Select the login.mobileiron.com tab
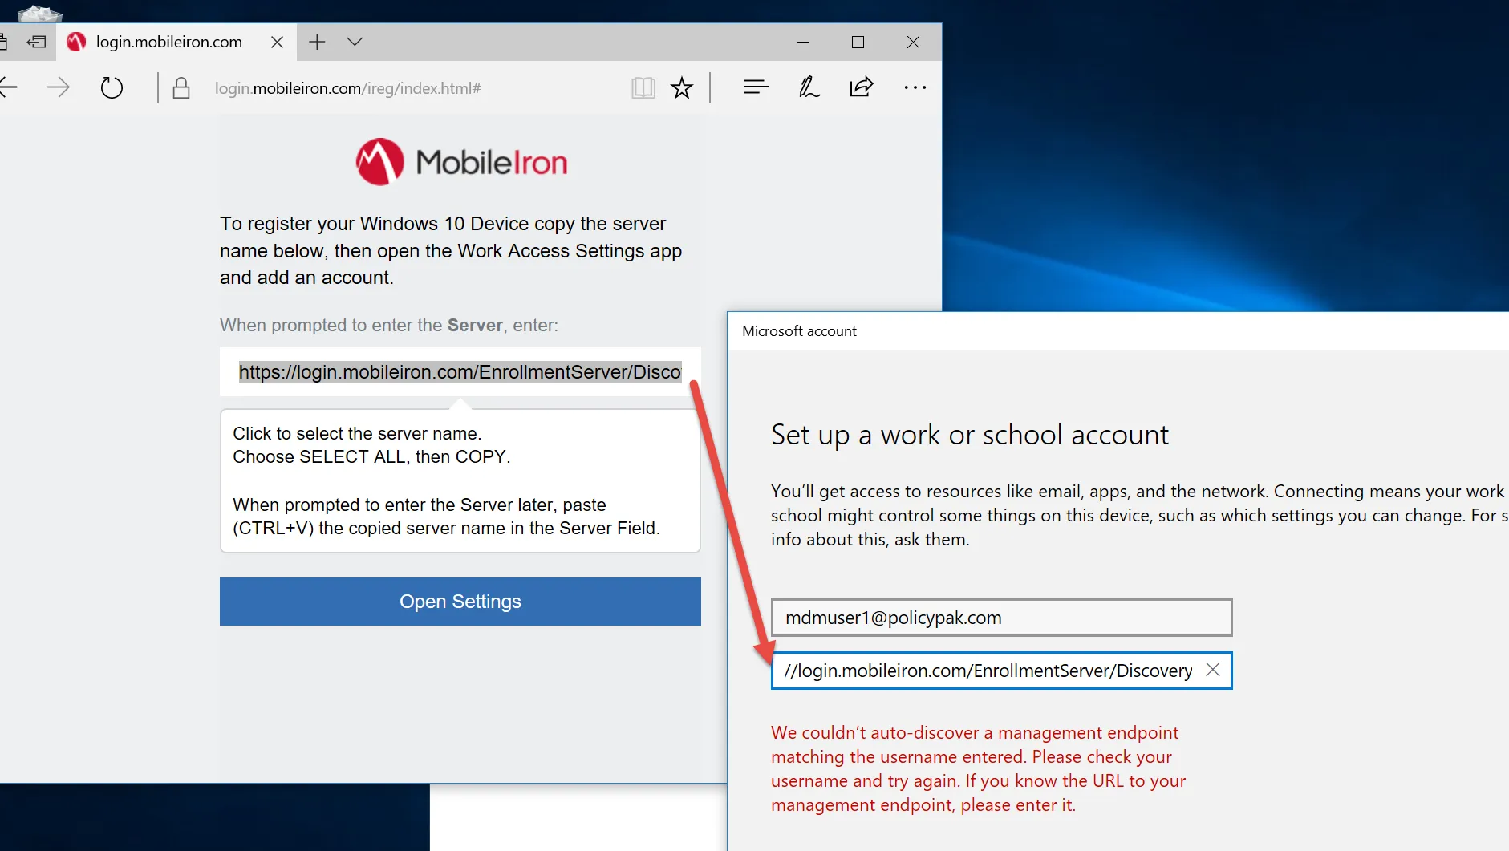Viewport: 1509px width, 851px height. (x=168, y=42)
